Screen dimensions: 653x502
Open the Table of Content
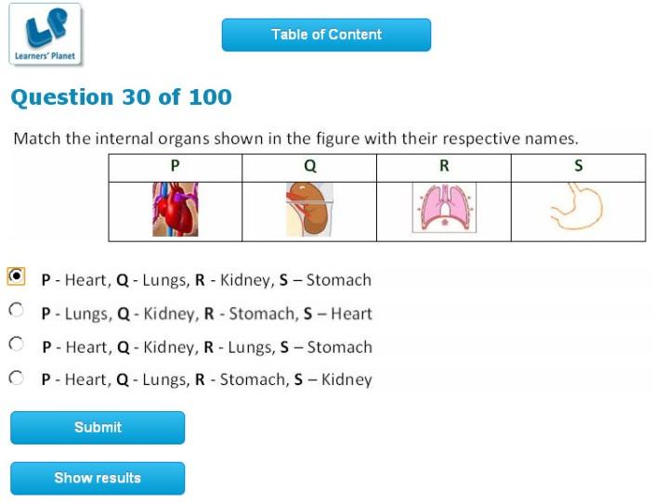coord(326,34)
